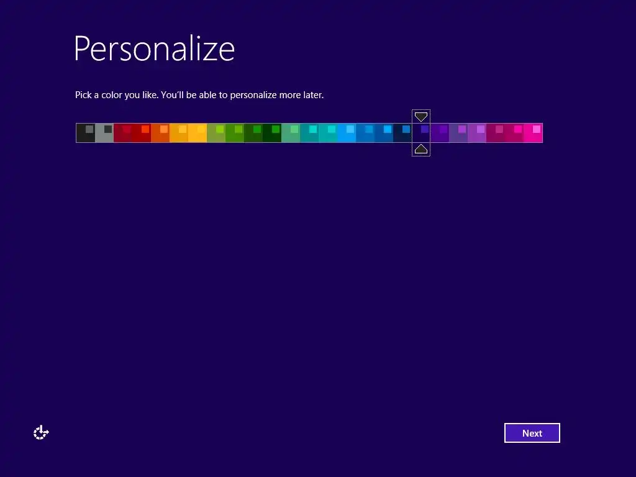636x477 pixels.
Task: Click the Next button
Action: [x=532, y=433]
